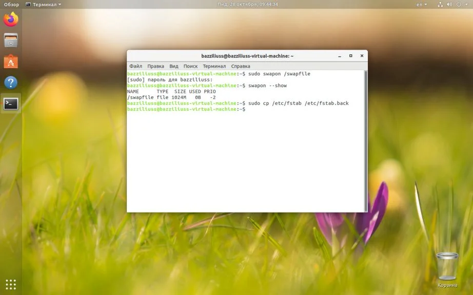
Task: Click the volume speaker icon
Action: 450,4
